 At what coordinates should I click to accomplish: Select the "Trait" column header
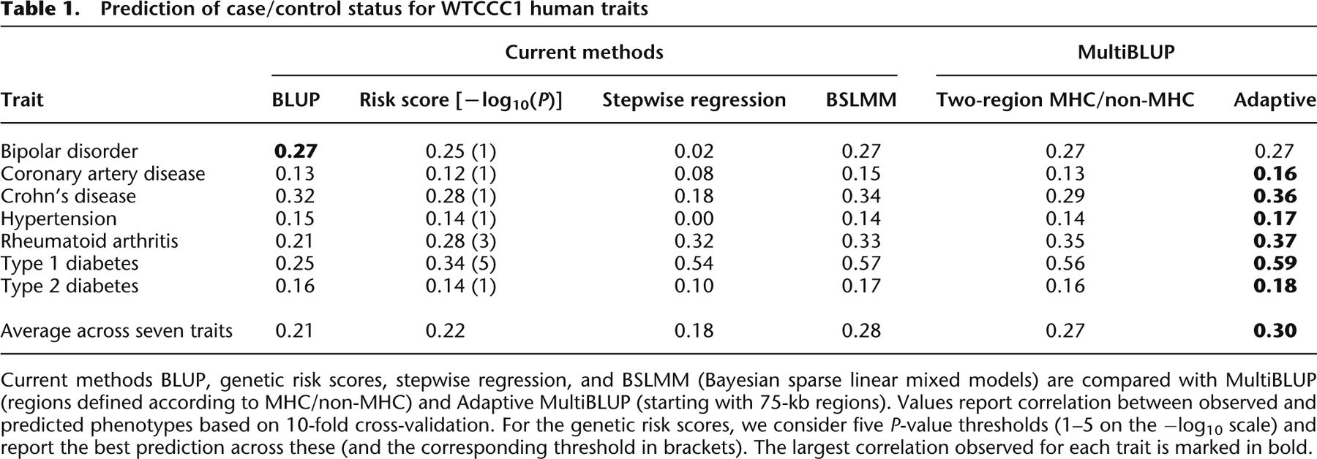click(22, 99)
